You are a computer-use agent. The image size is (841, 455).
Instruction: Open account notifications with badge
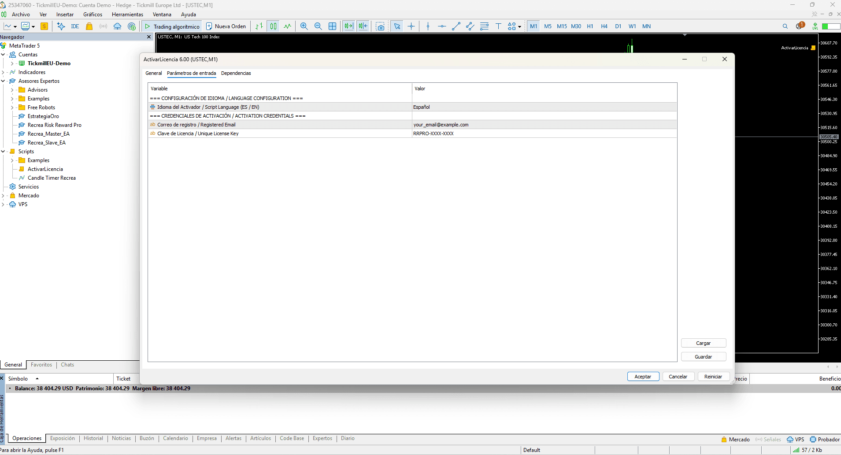coord(800,26)
